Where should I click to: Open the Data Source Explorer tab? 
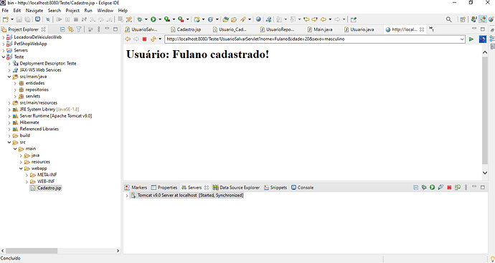(236, 187)
